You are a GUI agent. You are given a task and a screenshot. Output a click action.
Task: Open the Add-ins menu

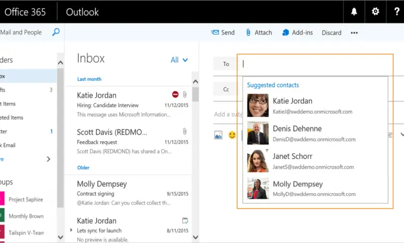[x=297, y=33]
